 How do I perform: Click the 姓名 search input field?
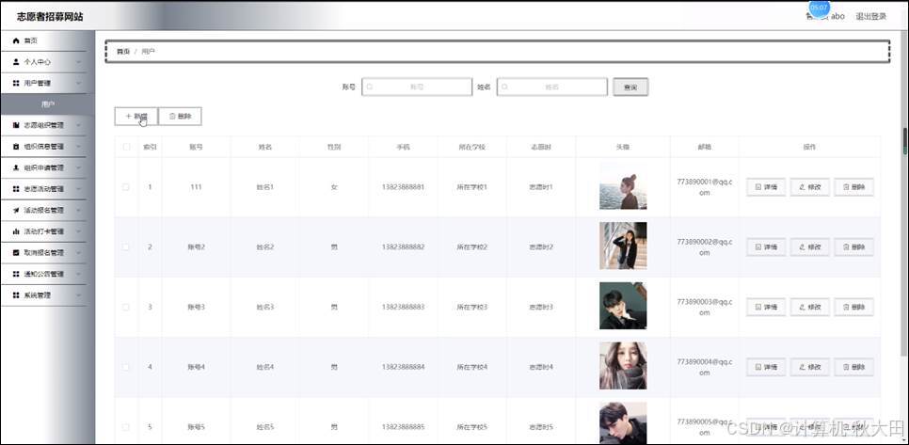pyautogui.click(x=551, y=87)
